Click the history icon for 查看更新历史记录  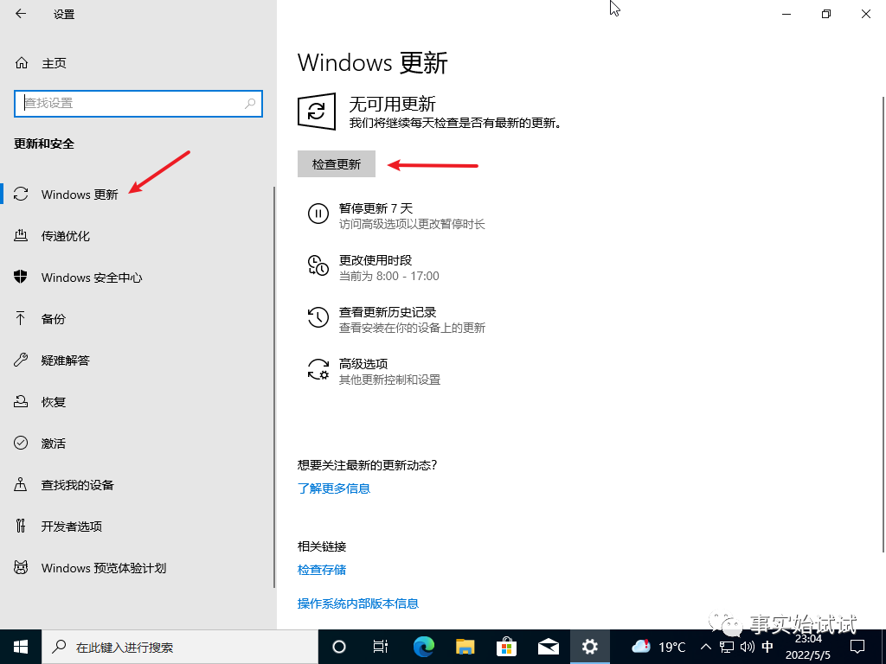point(318,317)
